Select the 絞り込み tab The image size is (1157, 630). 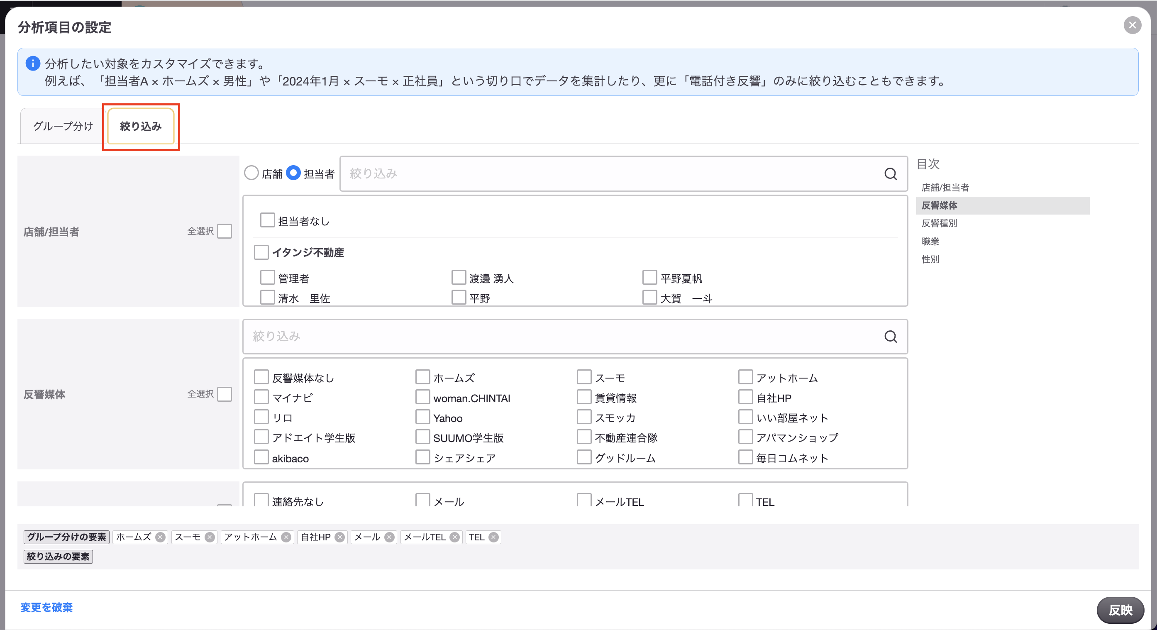click(141, 126)
